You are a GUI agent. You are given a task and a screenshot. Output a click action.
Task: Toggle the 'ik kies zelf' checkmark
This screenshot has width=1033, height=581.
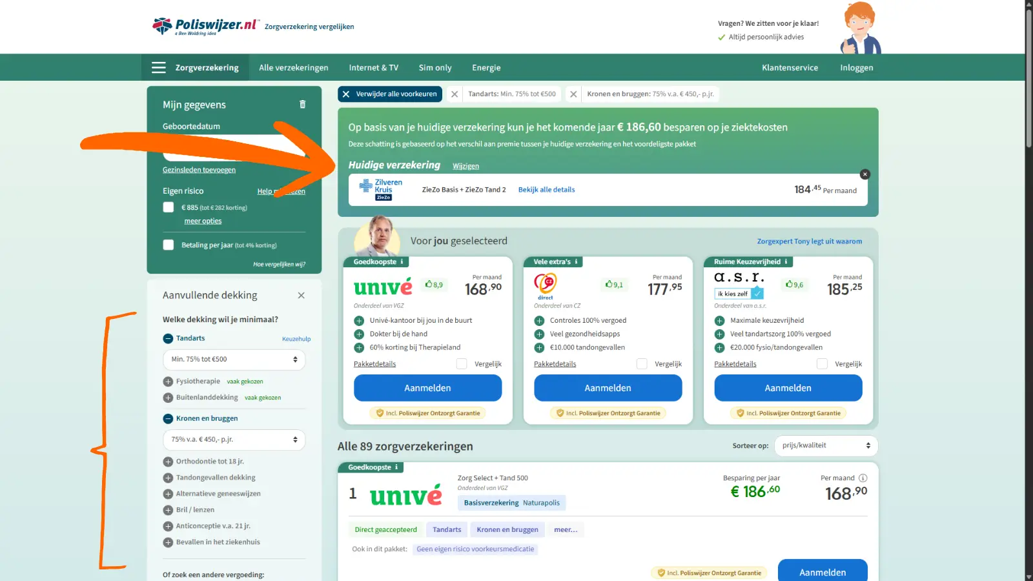coord(757,294)
